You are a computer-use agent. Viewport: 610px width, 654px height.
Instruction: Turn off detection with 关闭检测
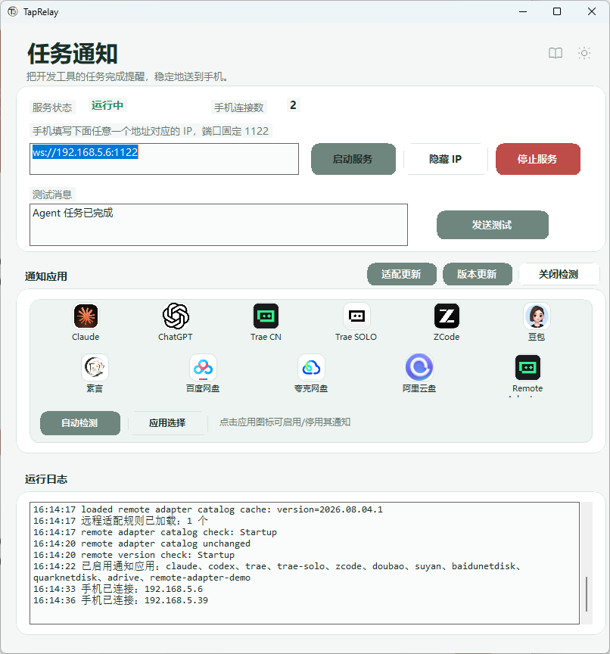559,274
